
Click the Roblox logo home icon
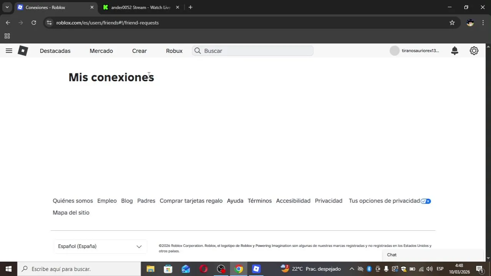(23, 51)
